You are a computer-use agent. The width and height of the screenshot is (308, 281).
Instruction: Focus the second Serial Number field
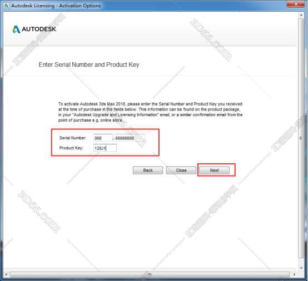point(130,138)
